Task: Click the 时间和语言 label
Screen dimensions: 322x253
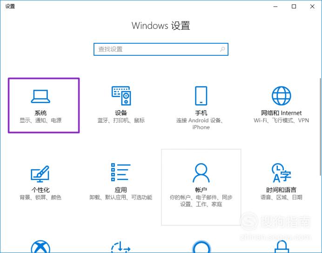Action: coord(282,190)
